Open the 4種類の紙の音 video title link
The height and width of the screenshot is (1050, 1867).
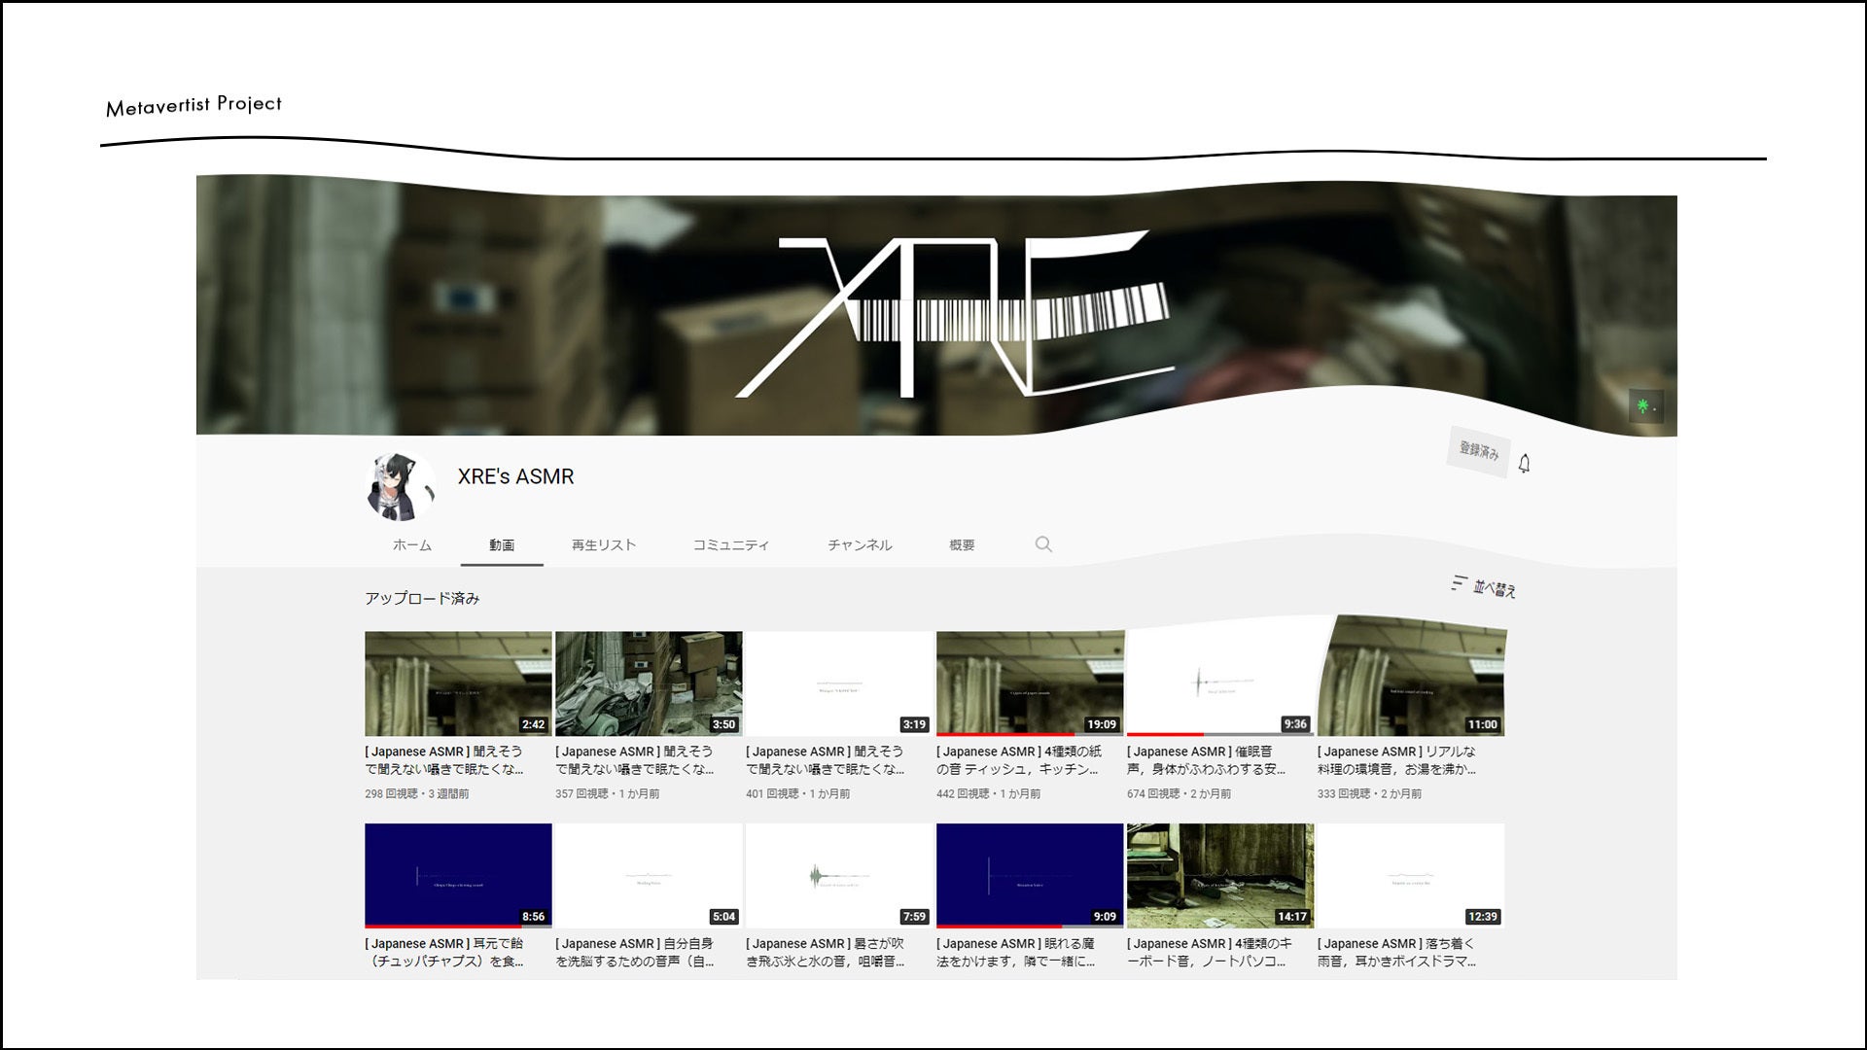tap(1018, 760)
